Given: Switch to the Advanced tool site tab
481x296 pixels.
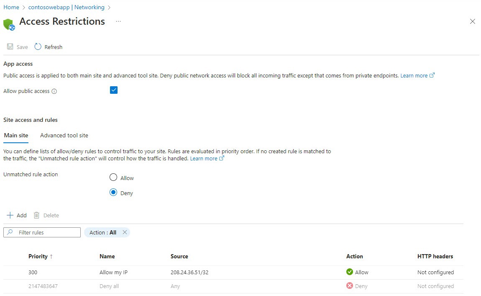Looking at the screenshot, I should point(64,135).
